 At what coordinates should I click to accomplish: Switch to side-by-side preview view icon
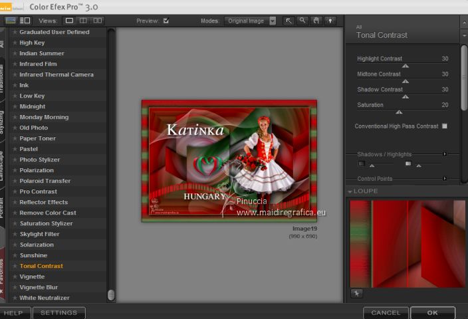(98, 21)
